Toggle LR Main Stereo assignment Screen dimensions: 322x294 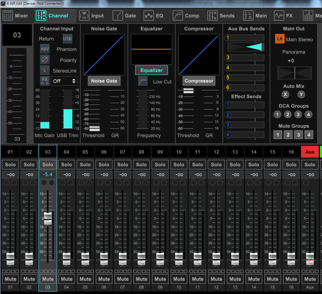point(280,39)
